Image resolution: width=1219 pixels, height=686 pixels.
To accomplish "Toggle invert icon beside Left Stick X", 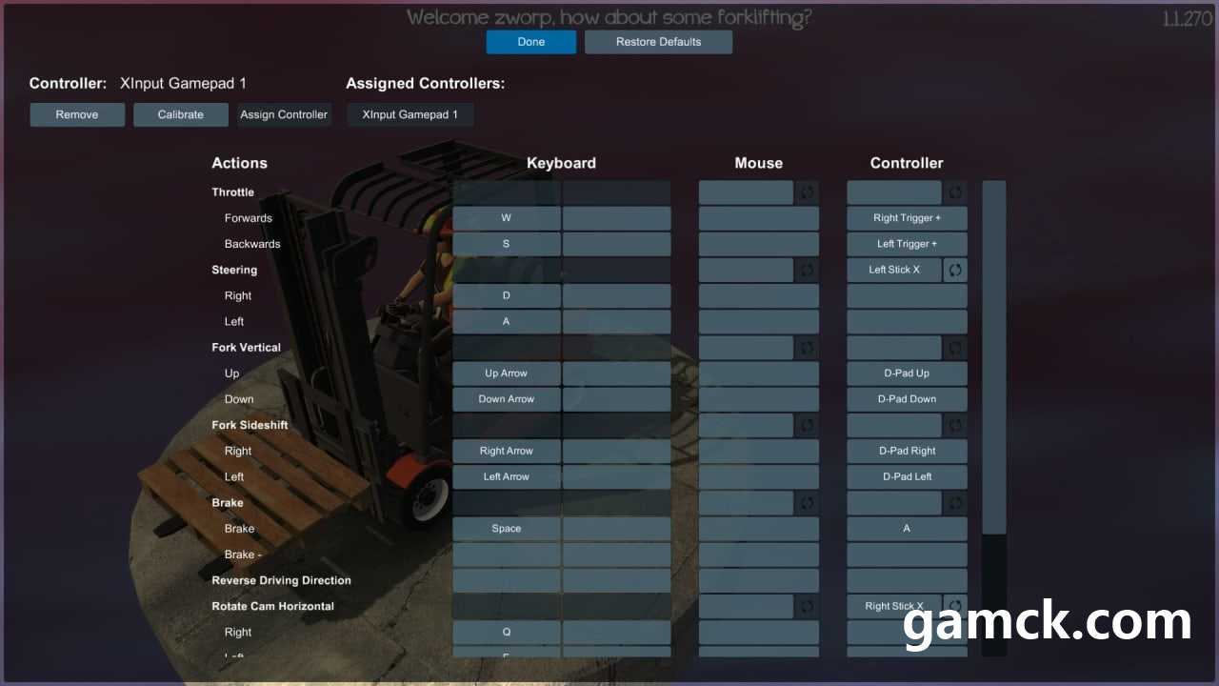I will pos(955,270).
